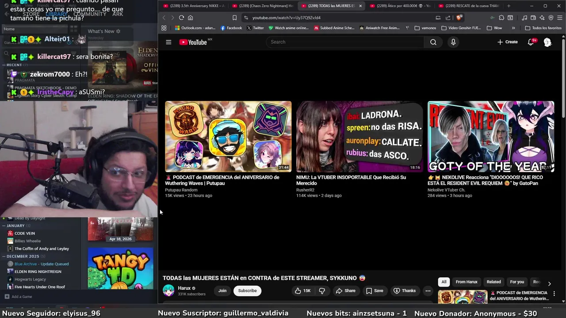Collapse the RECENT section in Steam library

4,65
